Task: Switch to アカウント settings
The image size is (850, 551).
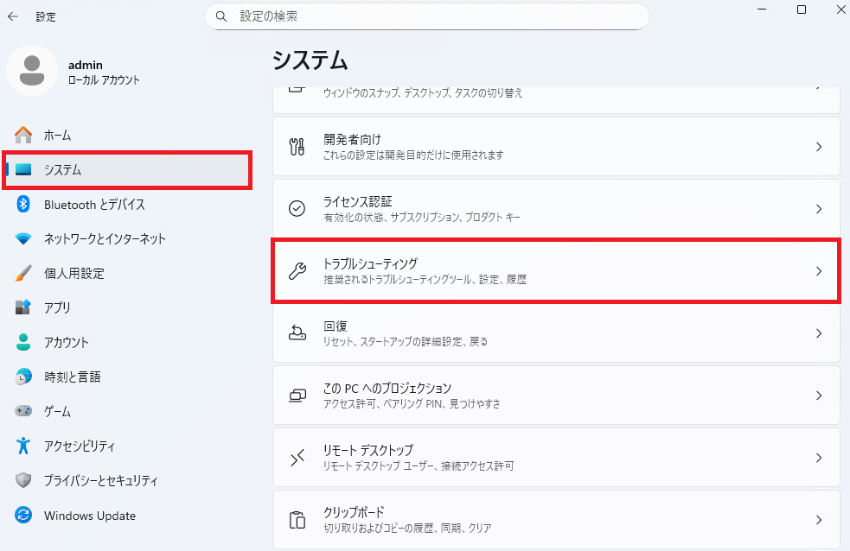Action: [x=127, y=342]
